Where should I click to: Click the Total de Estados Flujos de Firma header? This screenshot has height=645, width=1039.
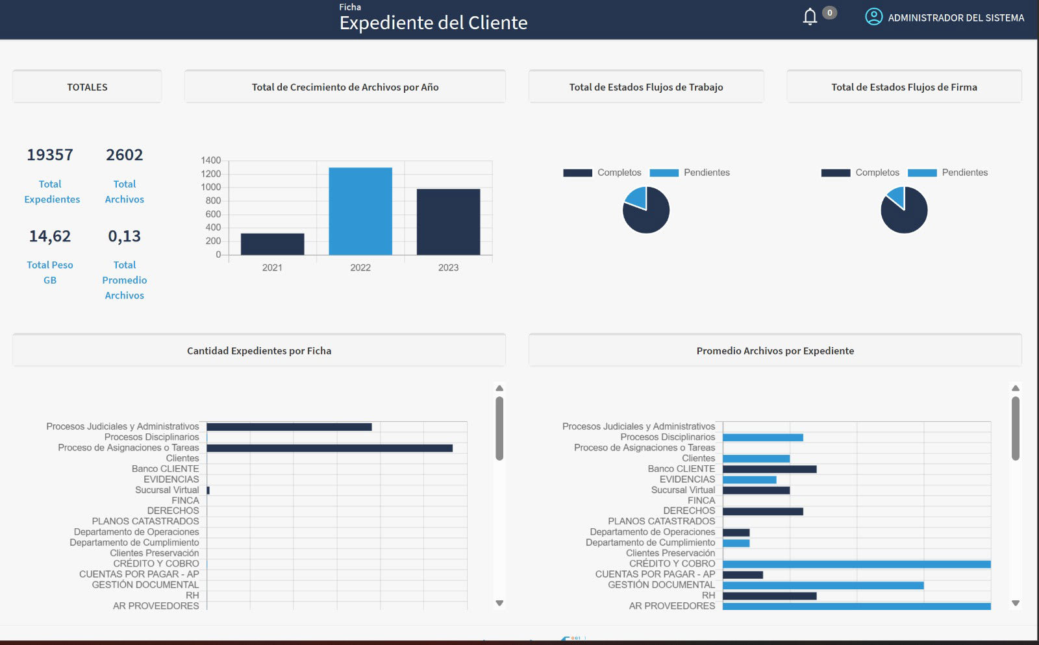(904, 87)
